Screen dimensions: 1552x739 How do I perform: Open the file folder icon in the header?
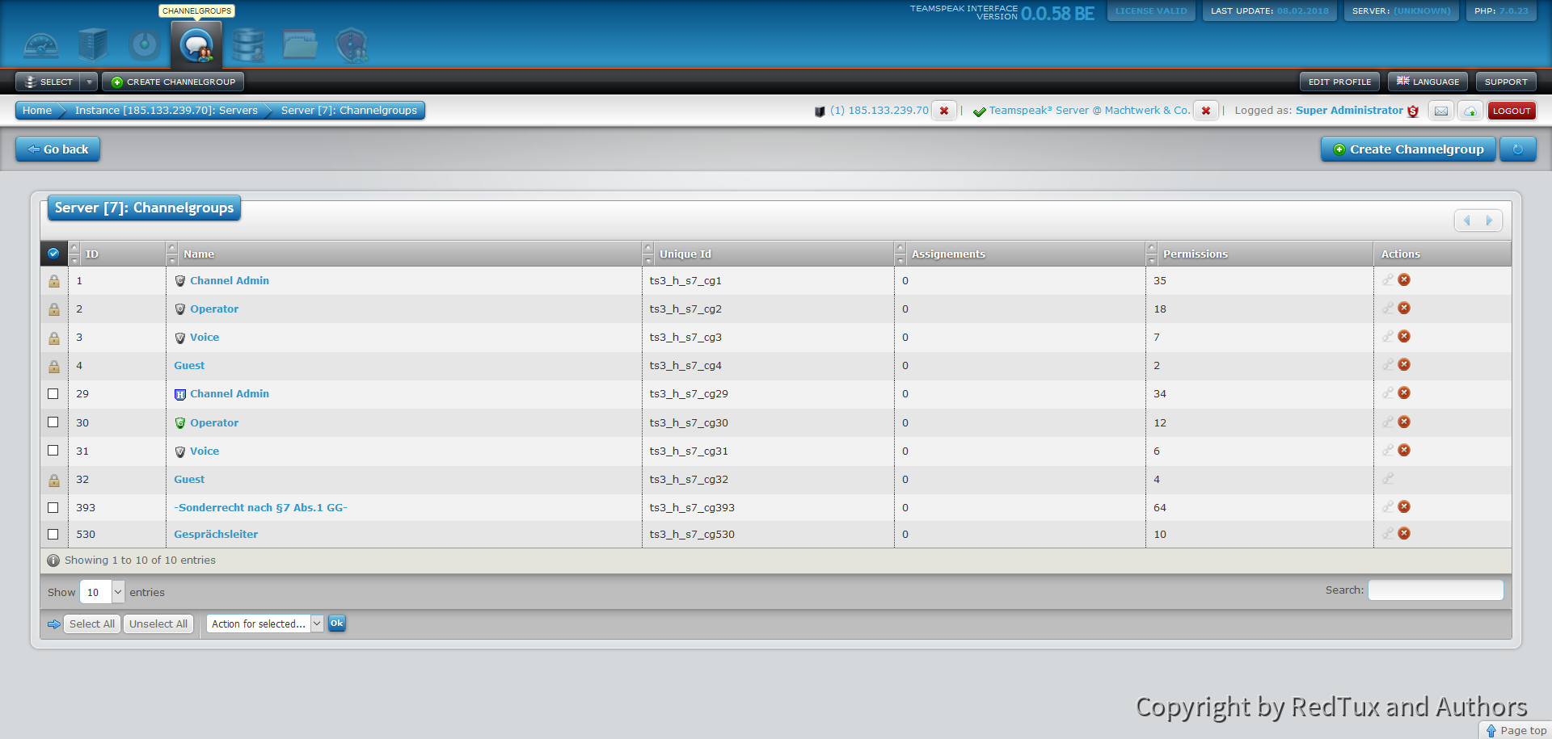[x=300, y=45]
